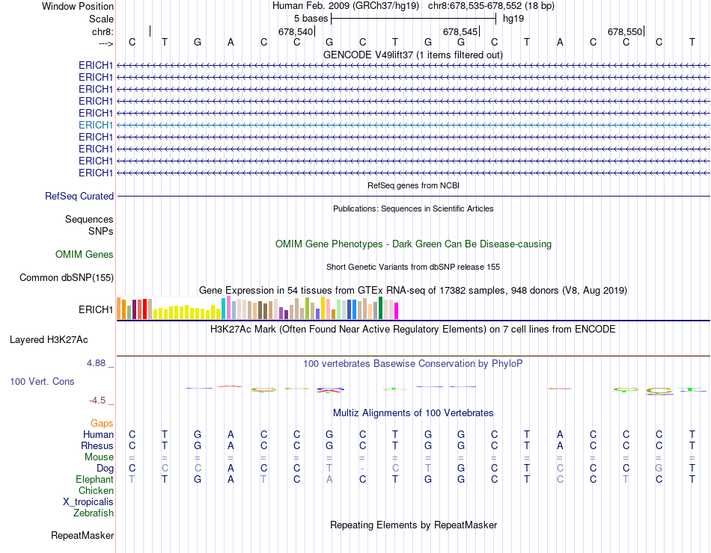The width and height of the screenshot is (711, 553).
Task: Open 'Repeating Elements by RepeatMasker' track title
Action: [x=413, y=525]
